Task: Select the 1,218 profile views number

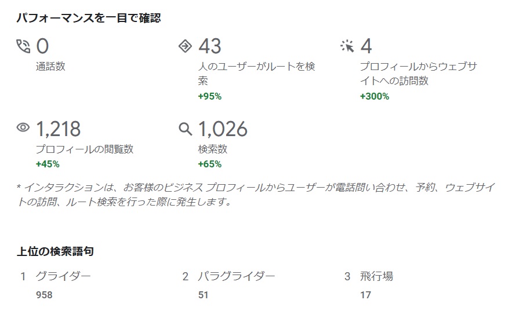Action: [x=58, y=129]
